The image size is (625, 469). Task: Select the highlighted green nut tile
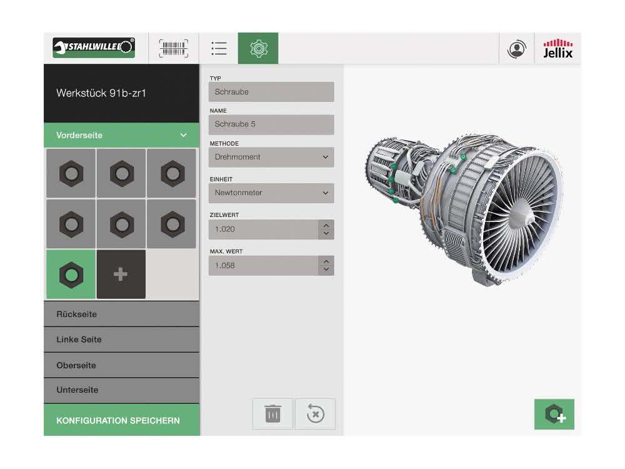(71, 275)
